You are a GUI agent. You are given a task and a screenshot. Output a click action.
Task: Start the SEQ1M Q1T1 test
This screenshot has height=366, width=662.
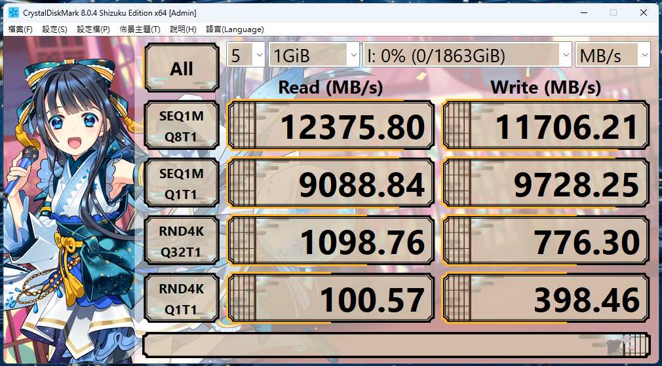pos(182,183)
